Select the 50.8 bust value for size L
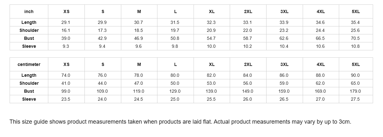 point(175,39)
